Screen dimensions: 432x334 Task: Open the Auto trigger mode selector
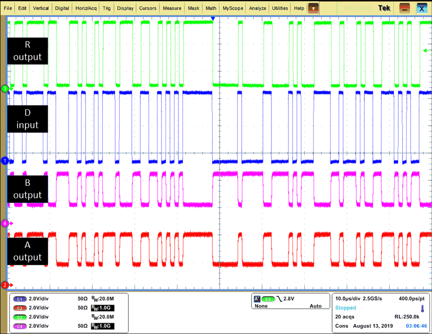click(316, 306)
